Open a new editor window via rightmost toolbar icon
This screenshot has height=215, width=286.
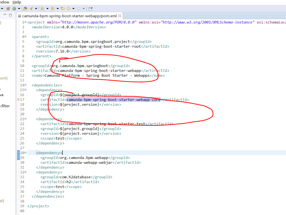coord(90,8)
